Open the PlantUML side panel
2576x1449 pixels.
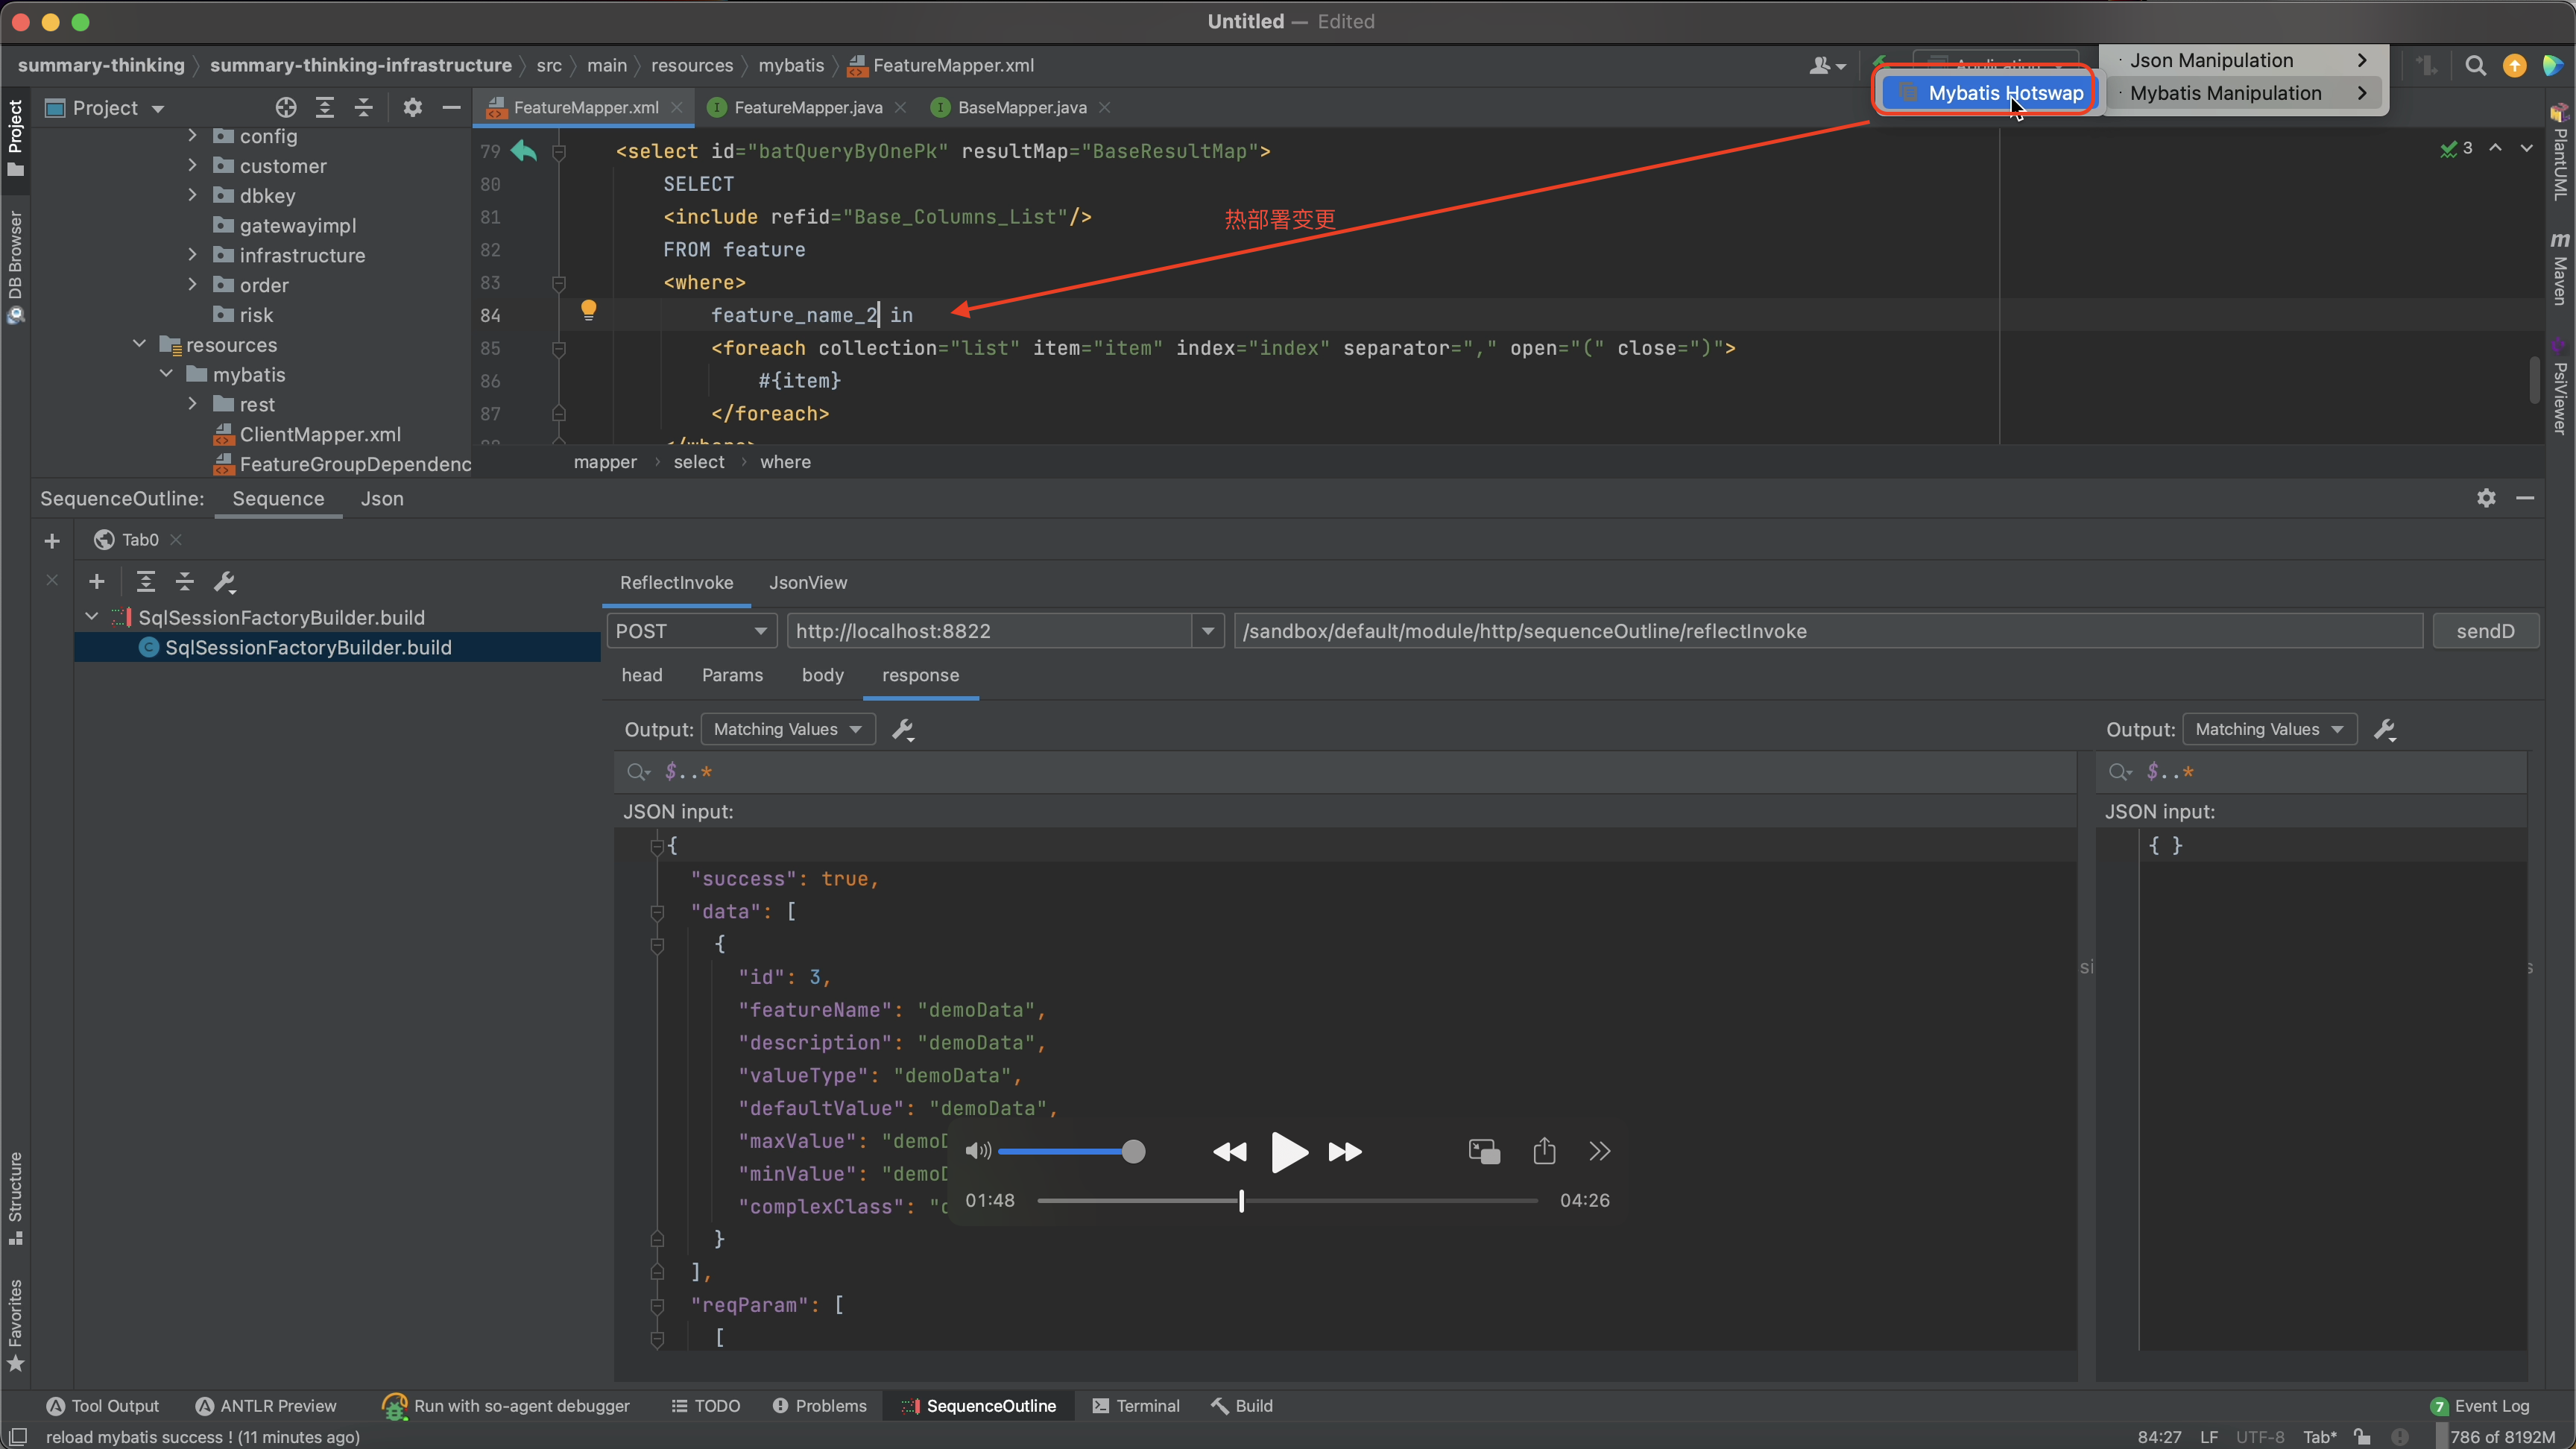click(x=2559, y=152)
